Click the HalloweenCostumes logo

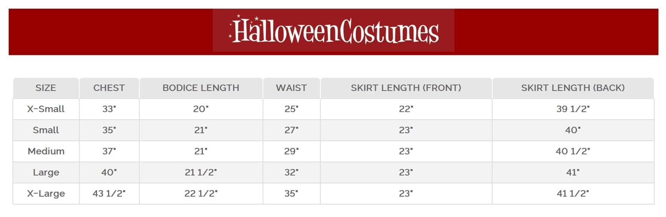333,30
